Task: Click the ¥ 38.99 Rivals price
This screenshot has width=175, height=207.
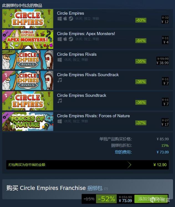Action: click(x=163, y=63)
